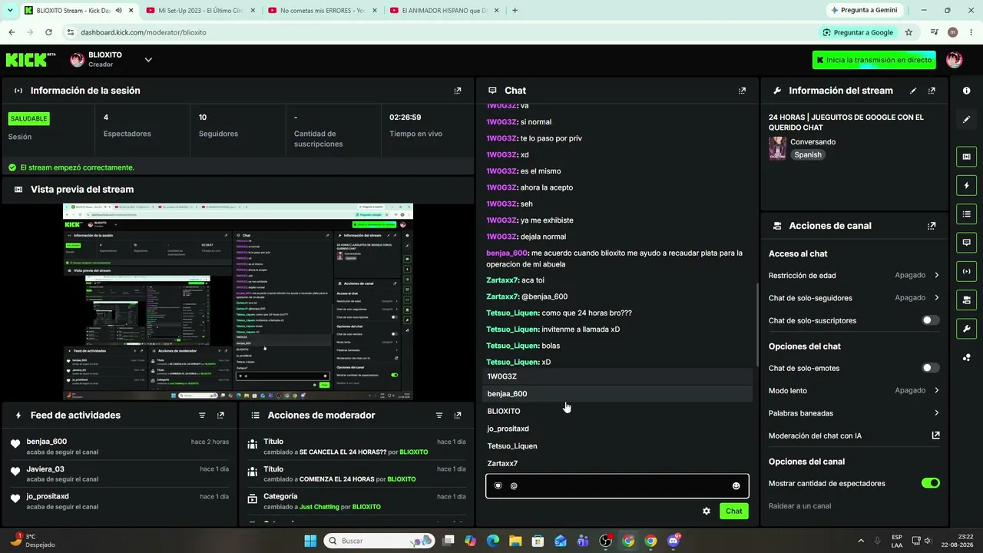Click the stream preview thumbnail
The image size is (983, 553).
click(238, 302)
